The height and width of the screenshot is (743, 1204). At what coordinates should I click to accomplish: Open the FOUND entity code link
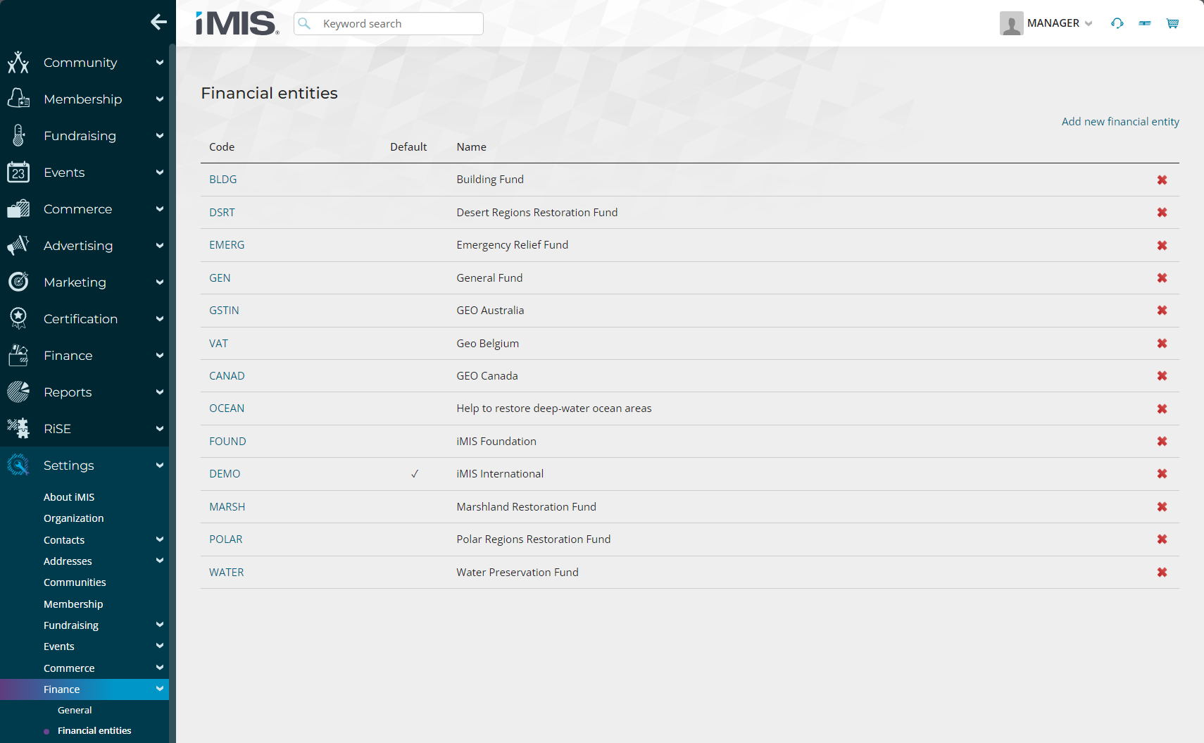click(227, 442)
